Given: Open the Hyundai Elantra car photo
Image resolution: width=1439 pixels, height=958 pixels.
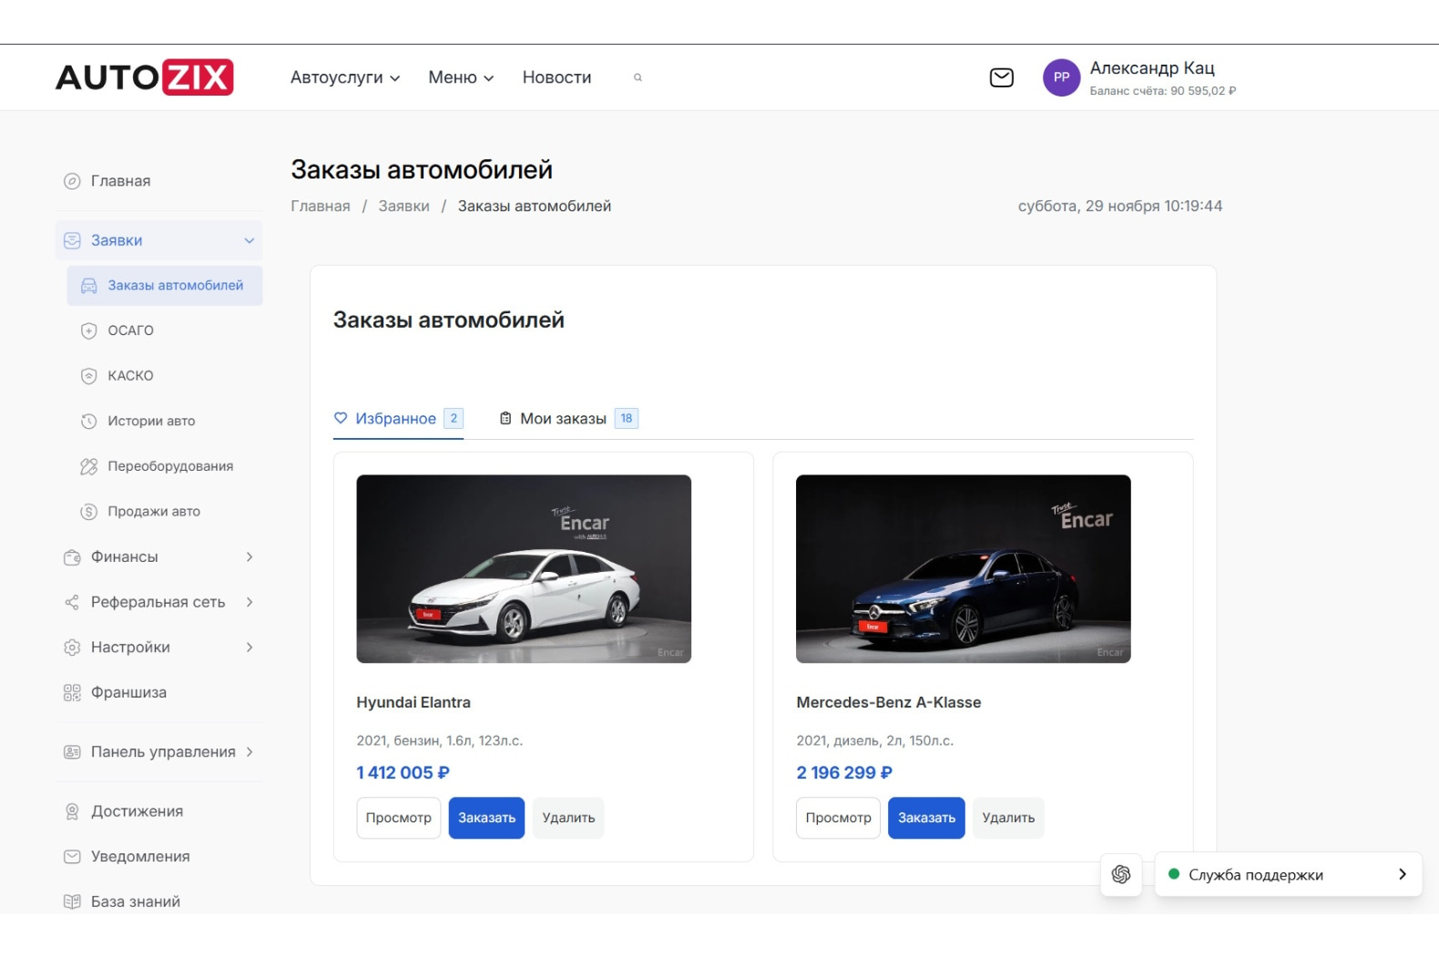Looking at the screenshot, I should [x=524, y=568].
